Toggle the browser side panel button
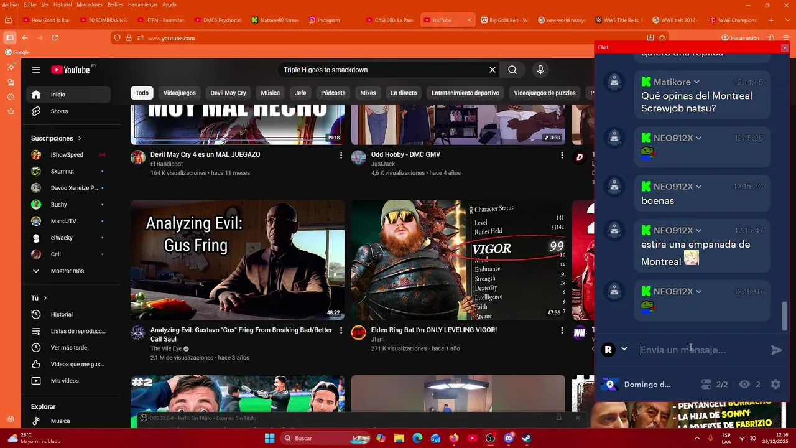The width and height of the screenshot is (796, 448). [10, 38]
